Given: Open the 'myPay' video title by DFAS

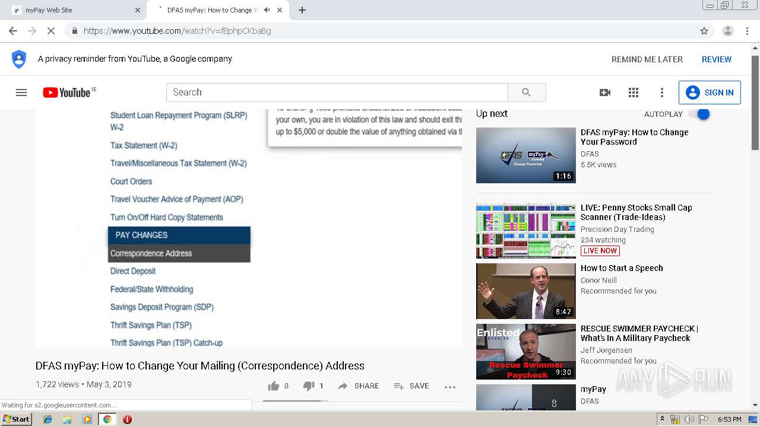Looking at the screenshot, I should (593, 389).
